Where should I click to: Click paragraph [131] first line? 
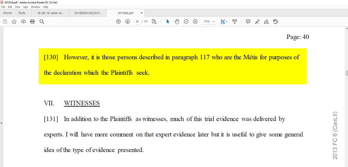tap(164, 119)
